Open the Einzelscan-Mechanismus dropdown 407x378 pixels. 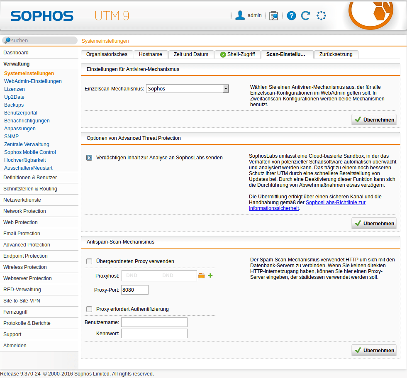[x=188, y=88]
